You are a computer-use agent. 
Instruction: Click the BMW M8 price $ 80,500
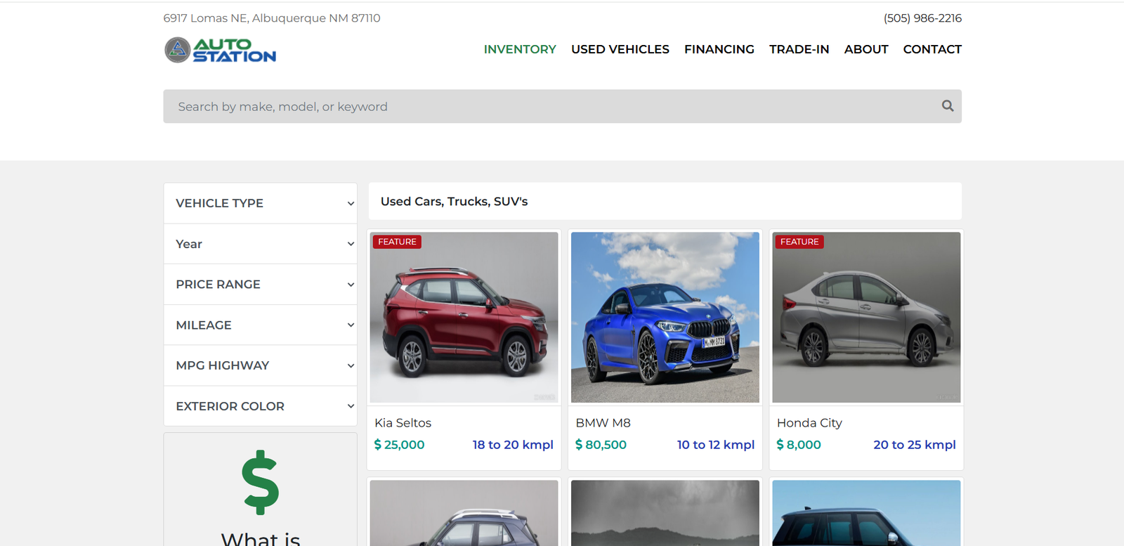tap(601, 445)
